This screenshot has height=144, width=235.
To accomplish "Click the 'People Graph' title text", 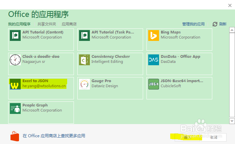I will (x=35, y=105).
